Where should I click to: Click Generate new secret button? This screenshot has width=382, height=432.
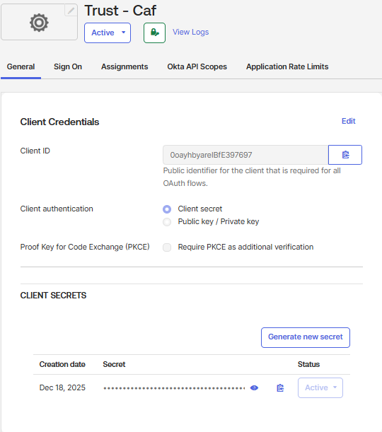306,337
